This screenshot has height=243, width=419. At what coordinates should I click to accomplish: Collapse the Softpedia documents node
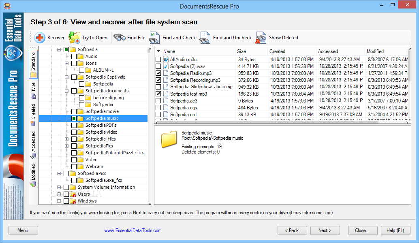click(66, 91)
